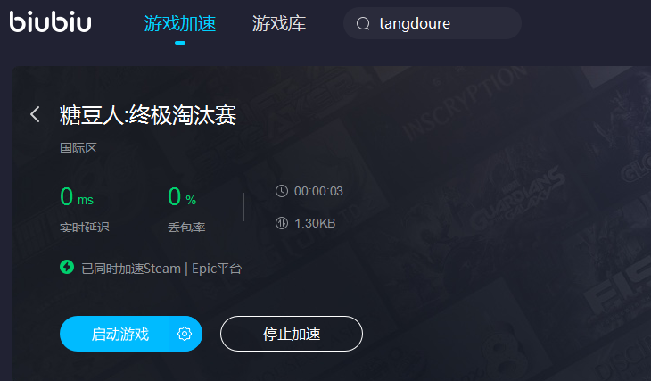651x381 pixels.
Task: Click the data traffic arrows icon
Action: click(282, 223)
